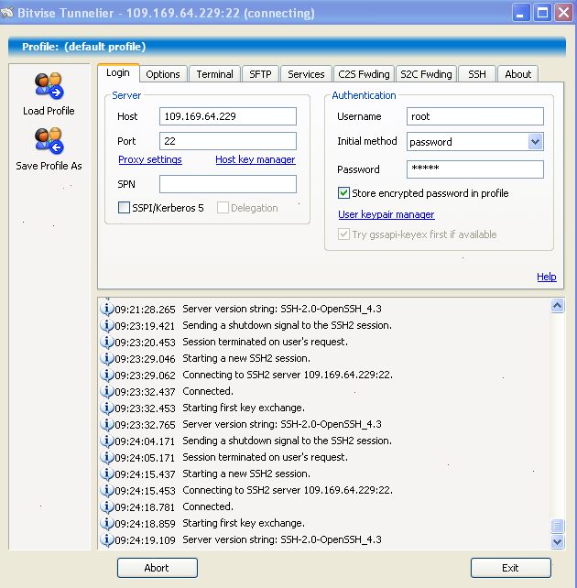Click the Abort button

pos(158,568)
